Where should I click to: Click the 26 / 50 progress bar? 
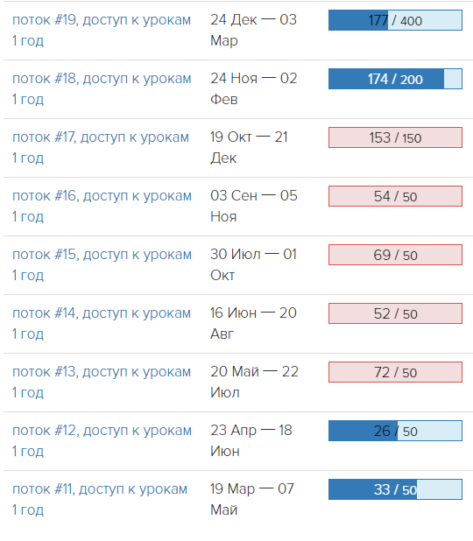tap(395, 431)
